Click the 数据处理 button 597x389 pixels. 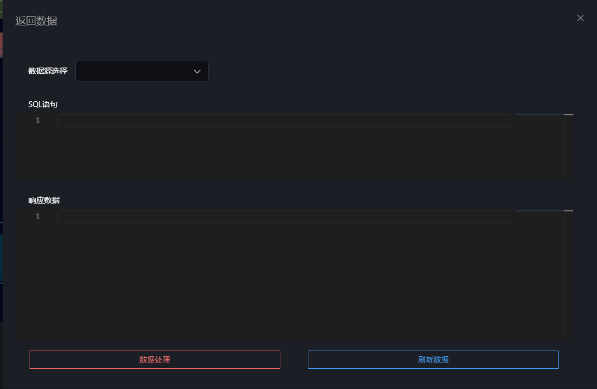(x=155, y=360)
